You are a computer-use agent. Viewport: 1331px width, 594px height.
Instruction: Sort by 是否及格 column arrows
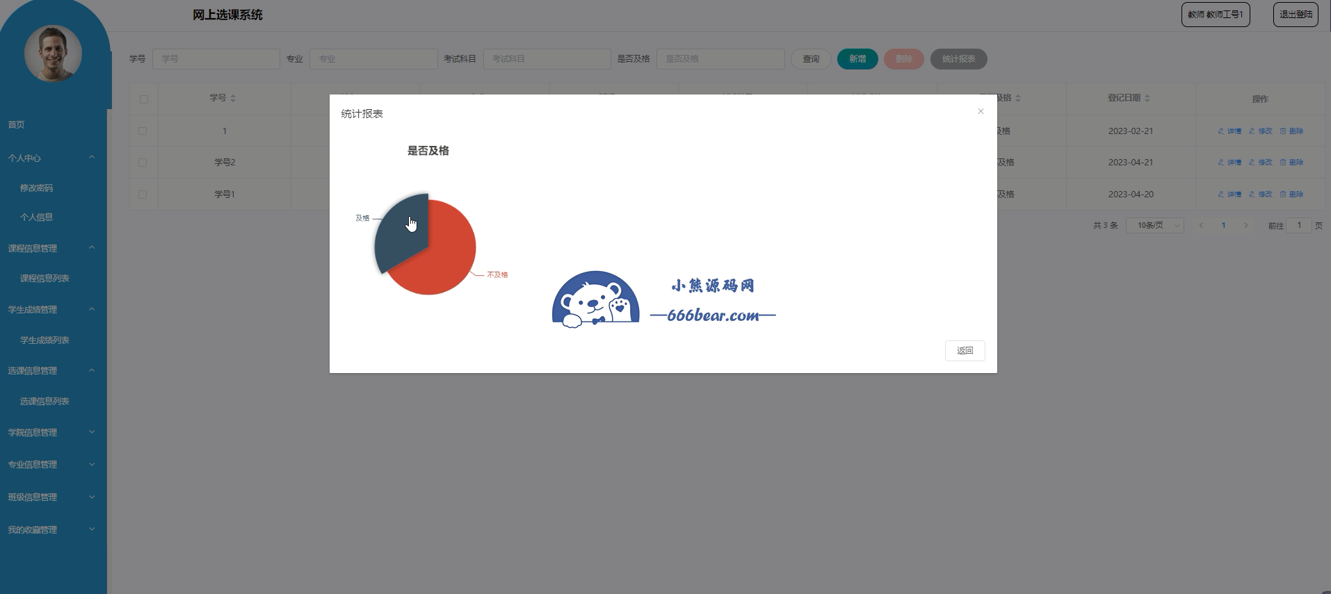pos(1018,99)
